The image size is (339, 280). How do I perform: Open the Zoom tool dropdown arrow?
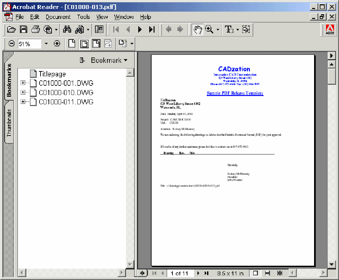pos(218,29)
